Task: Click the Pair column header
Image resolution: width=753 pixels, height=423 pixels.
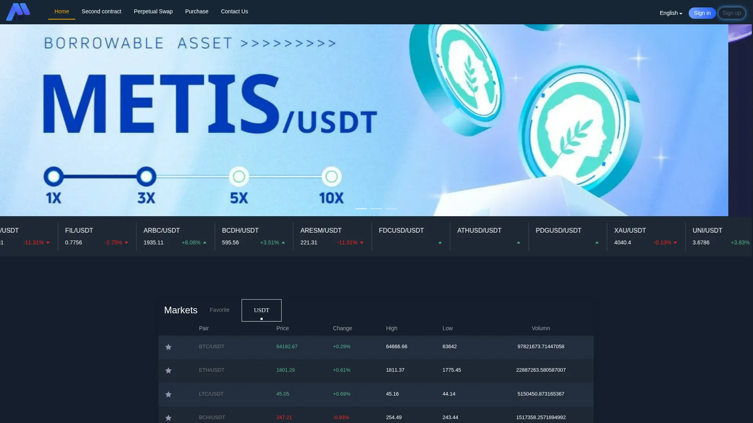Action: pyautogui.click(x=204, y=328)
